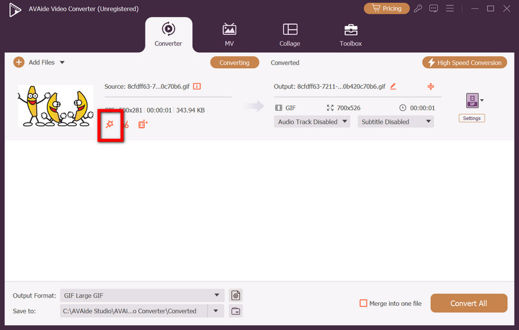Open the scissors Cut tool
The width and height of the screenshot is (519, 330).
(x=126, y=124)
